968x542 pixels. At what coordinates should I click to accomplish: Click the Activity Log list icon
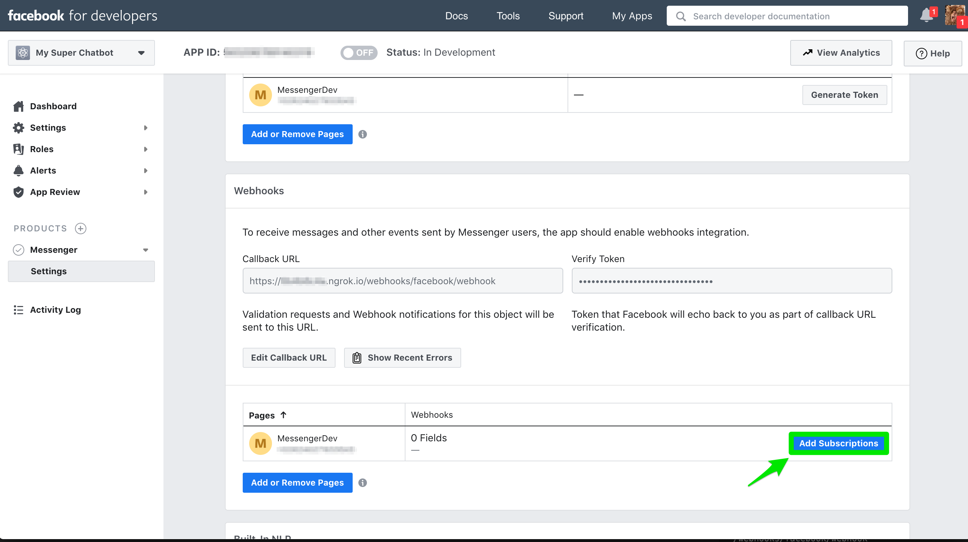19,310
